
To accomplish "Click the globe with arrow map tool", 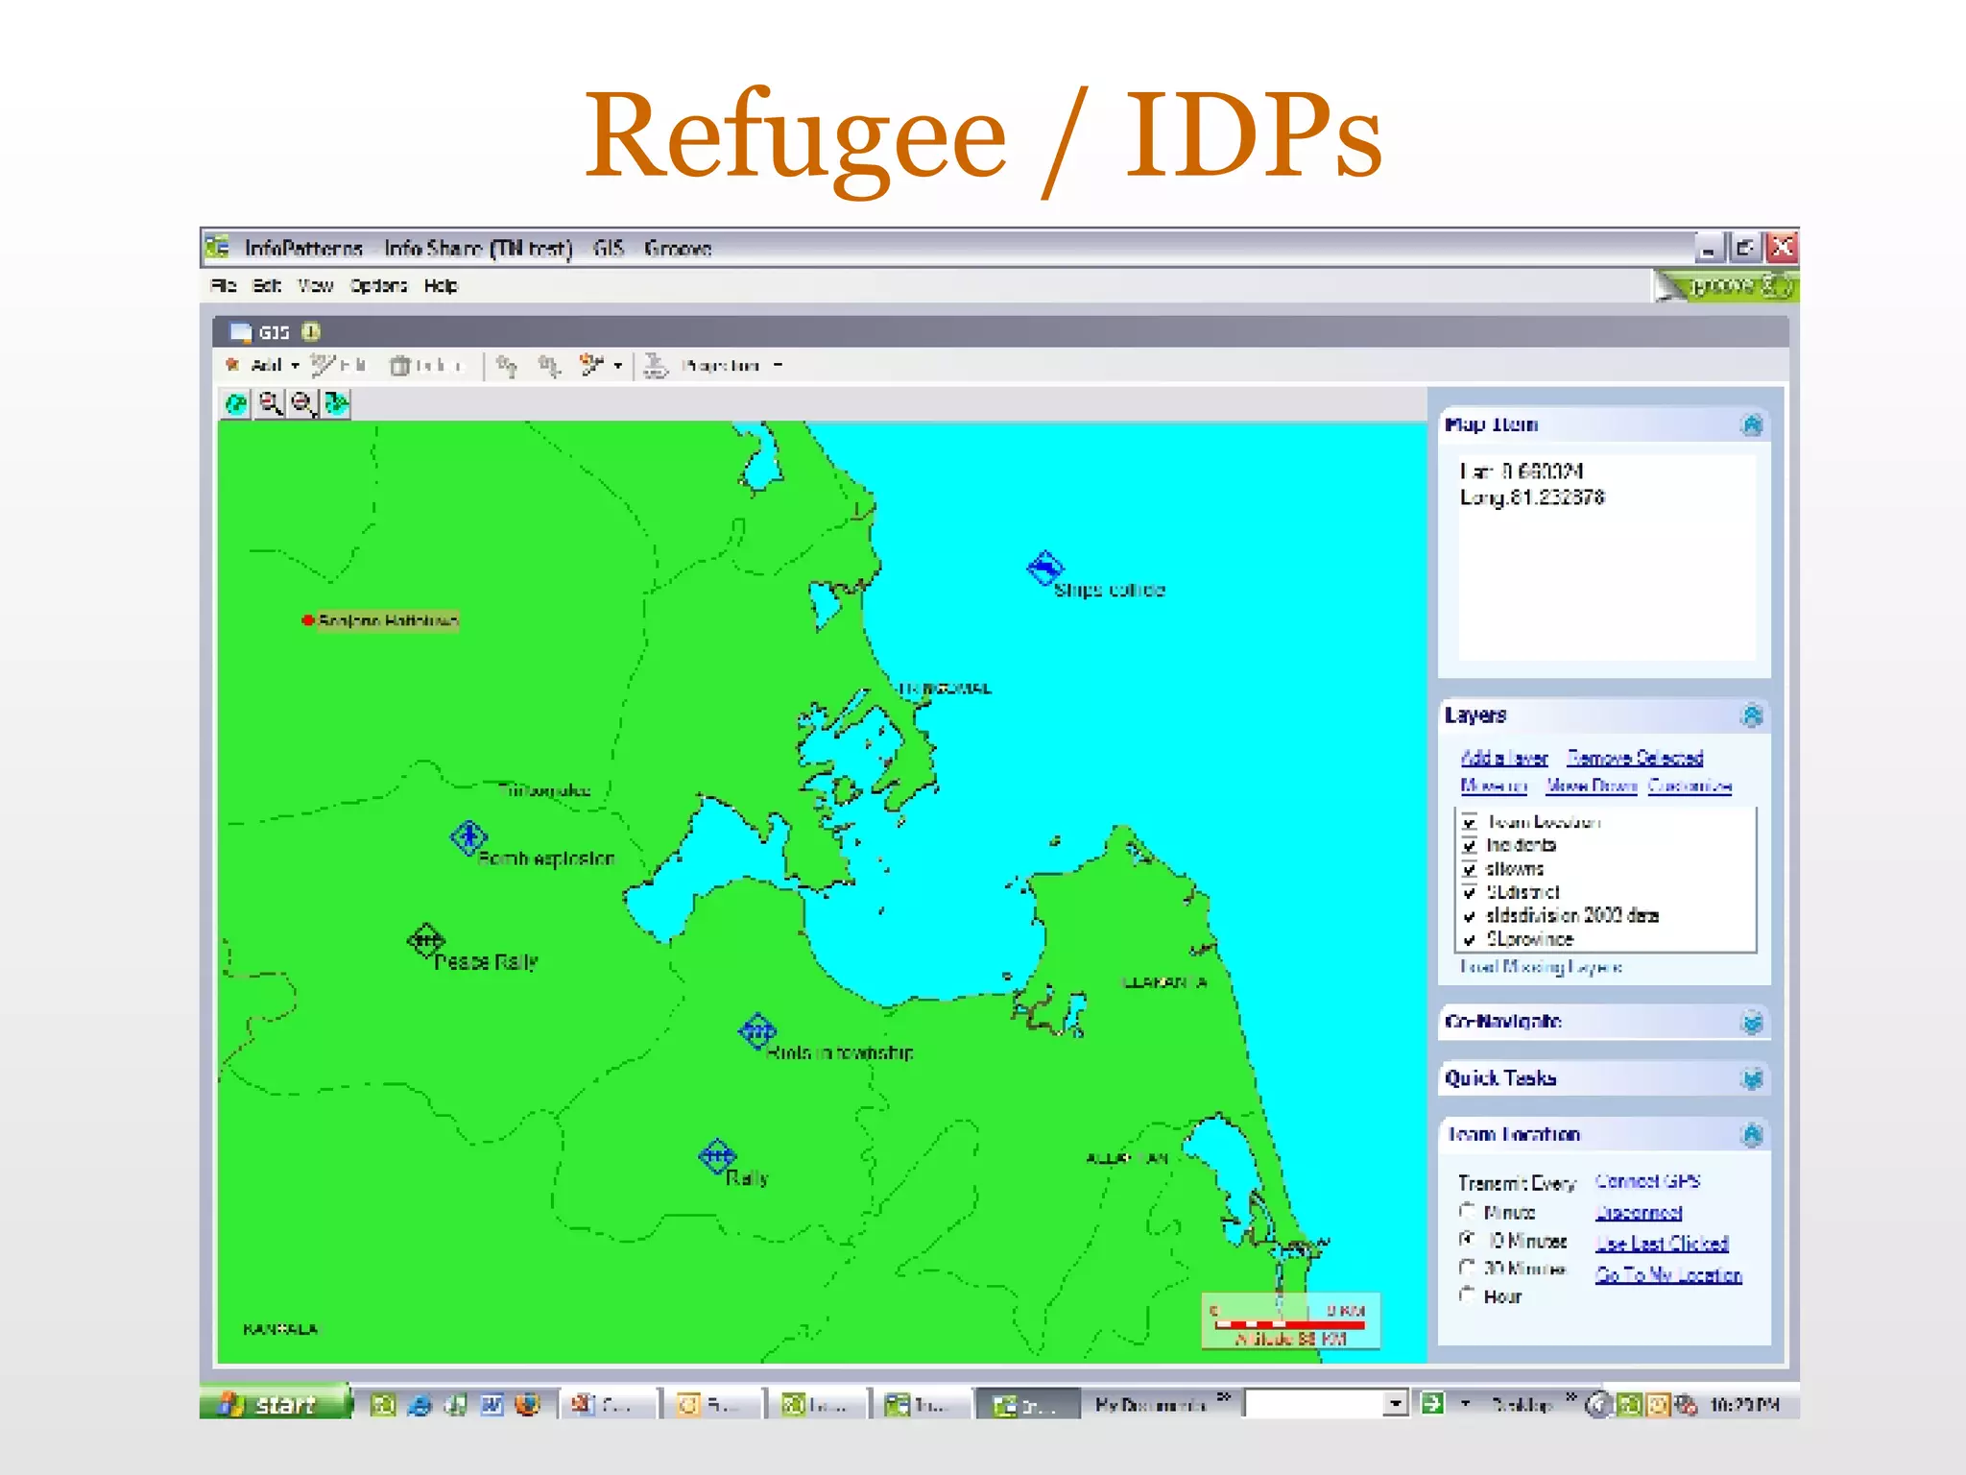I will point(336,404).
